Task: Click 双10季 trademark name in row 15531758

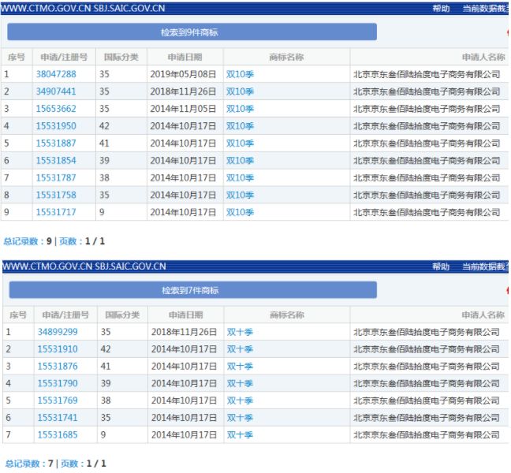Action: coord(240,196)
